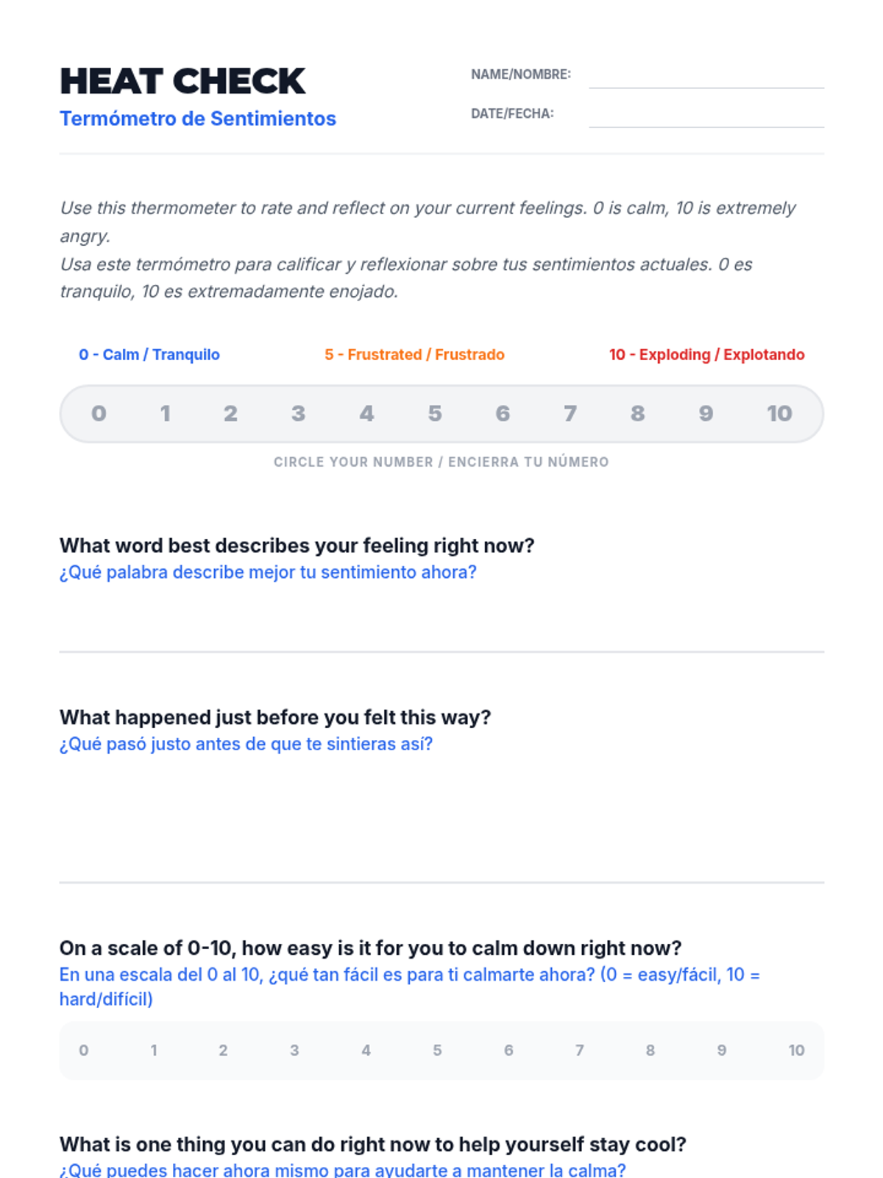Choose 5 on the feelings thermometer
The height and width of the screenshot is (1178, 883).
435,414
